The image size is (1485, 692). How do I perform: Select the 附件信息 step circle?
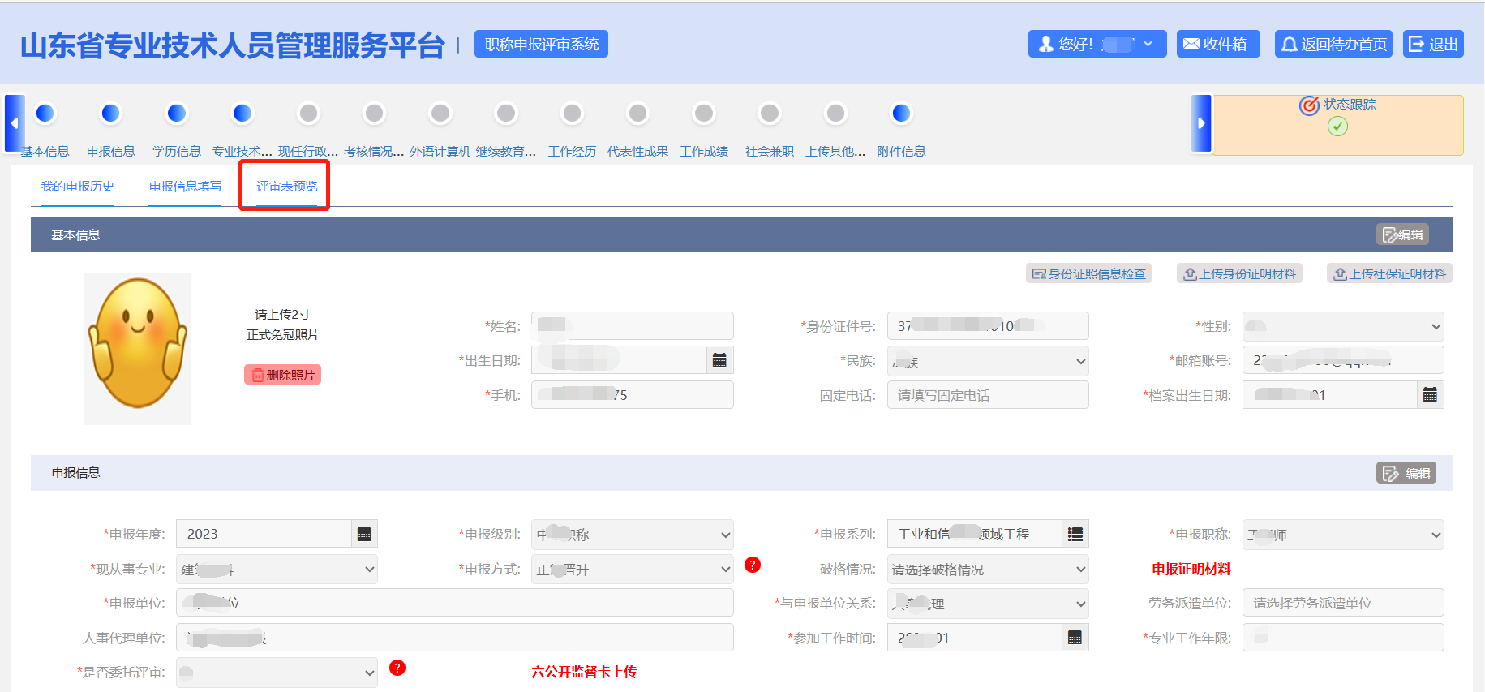click(x=901, y=114)
